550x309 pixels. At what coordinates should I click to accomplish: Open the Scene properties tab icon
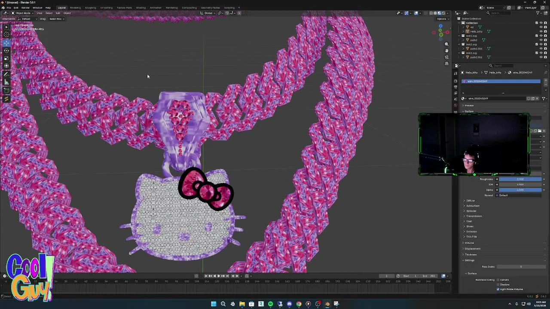455,99
